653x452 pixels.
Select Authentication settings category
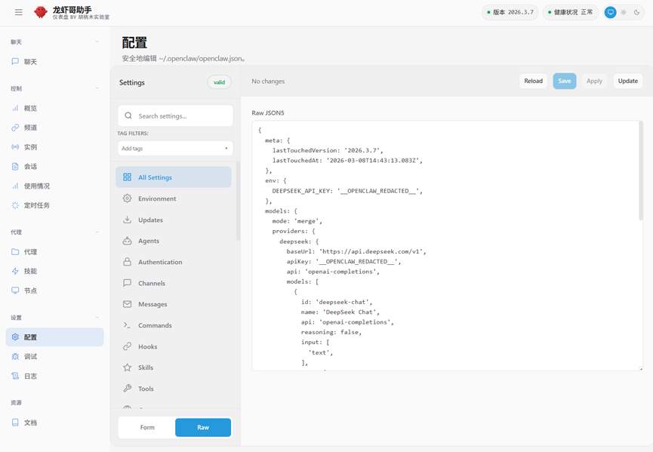pos(160,262)
